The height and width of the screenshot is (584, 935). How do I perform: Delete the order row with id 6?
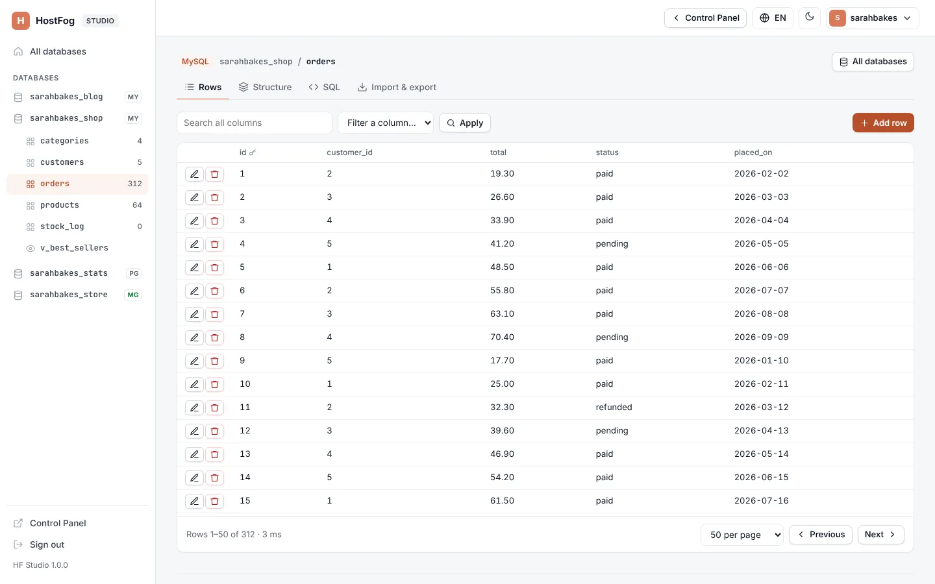click(215, 291)
